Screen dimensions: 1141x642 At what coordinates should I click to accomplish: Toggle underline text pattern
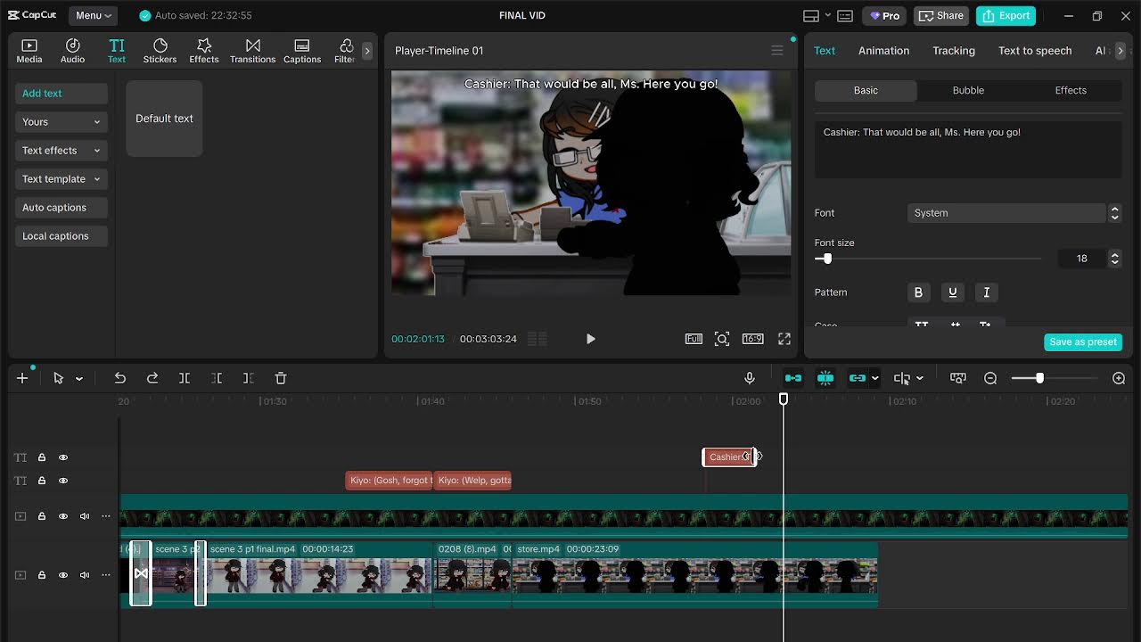pyautogui.click(x=952, y=292)
